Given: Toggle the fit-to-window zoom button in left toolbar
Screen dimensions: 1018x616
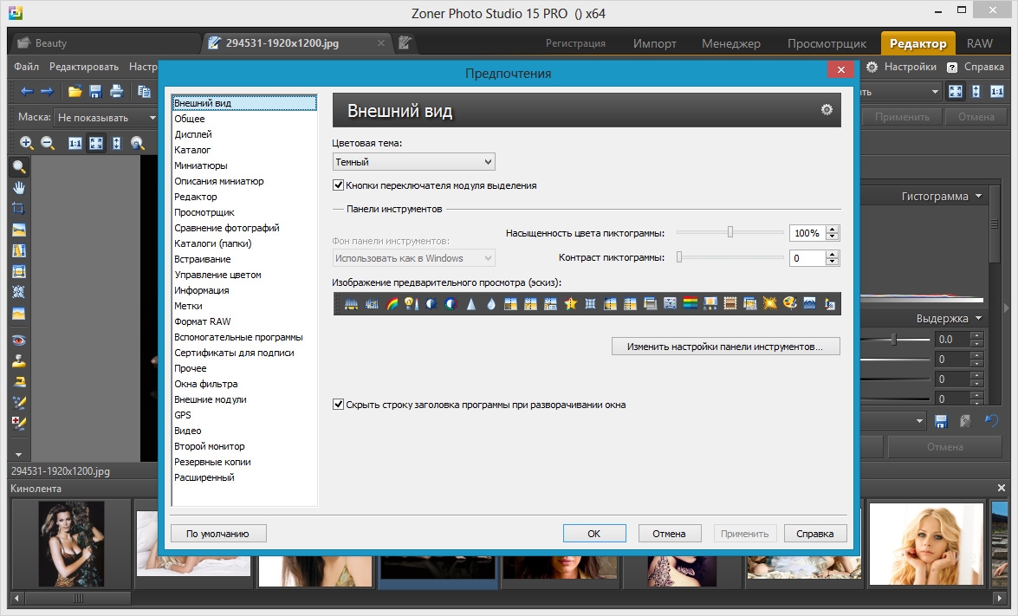Looking at the screenshot, I should pyautogui.click(x=96, y=143).
